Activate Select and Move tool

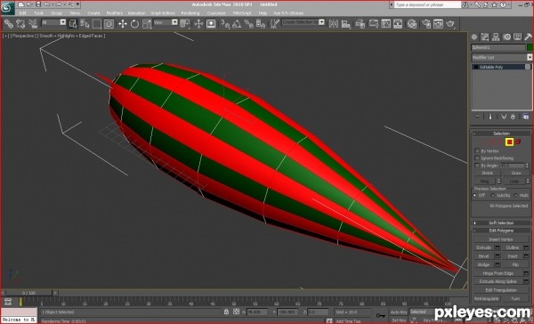[122, 23]
